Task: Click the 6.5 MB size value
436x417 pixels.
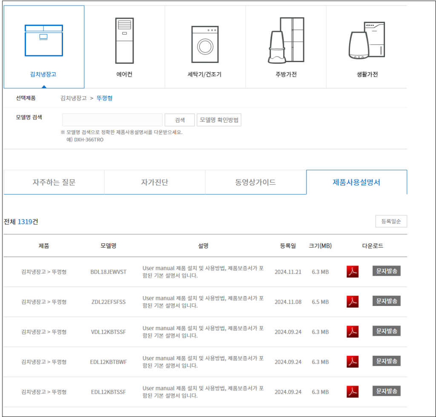Action: point(320,302)
